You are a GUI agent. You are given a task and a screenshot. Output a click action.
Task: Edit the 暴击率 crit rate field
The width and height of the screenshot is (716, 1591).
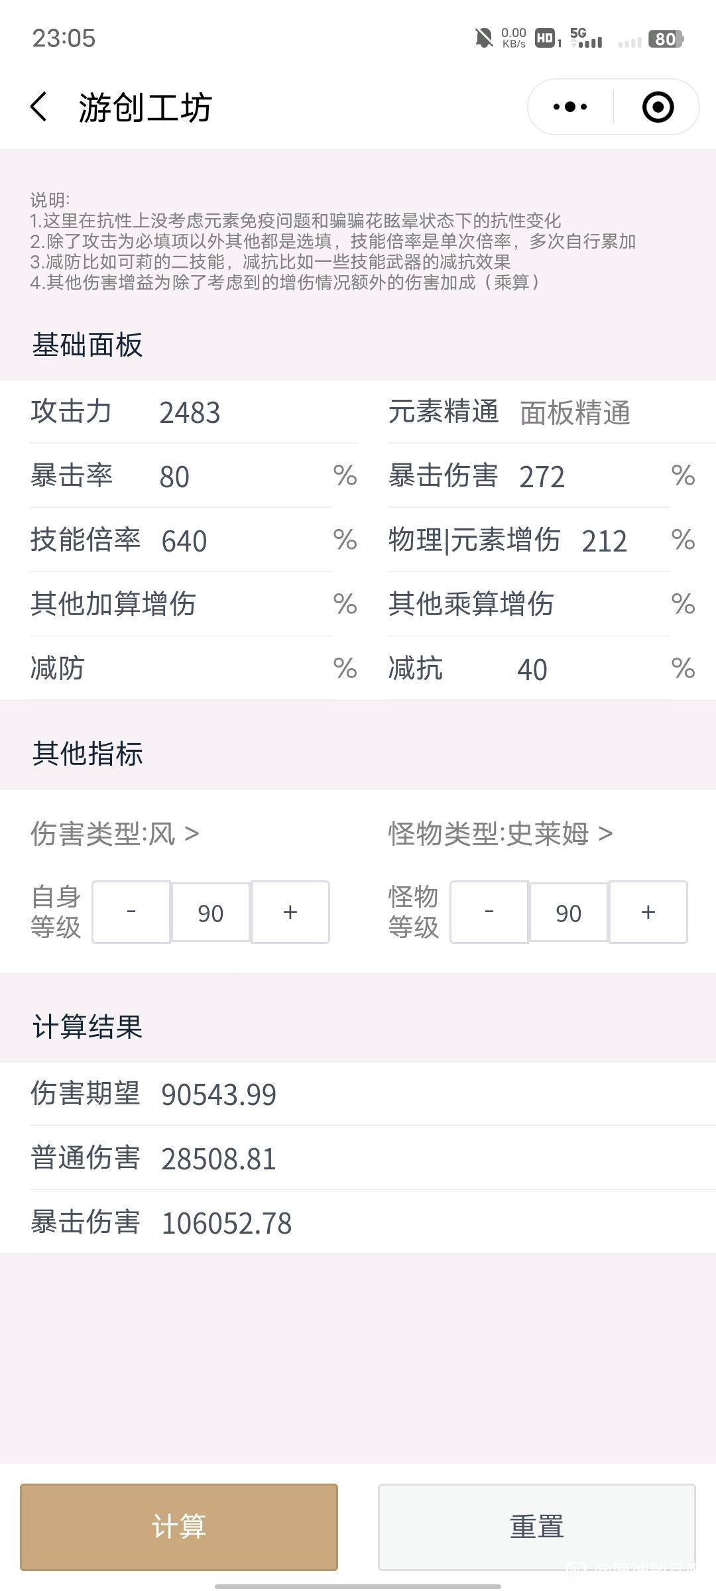[239, 477]
